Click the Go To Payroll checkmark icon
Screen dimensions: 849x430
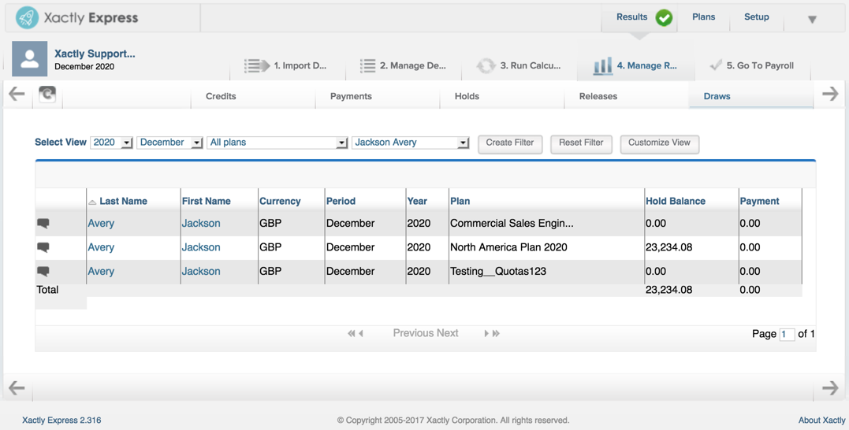(x=717, y=65)
